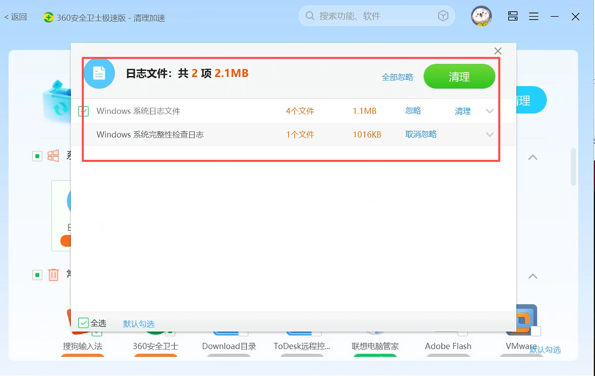Click the 全部忽略 link
Viewport: 595px width, 376px height.
tap(397, 78)
